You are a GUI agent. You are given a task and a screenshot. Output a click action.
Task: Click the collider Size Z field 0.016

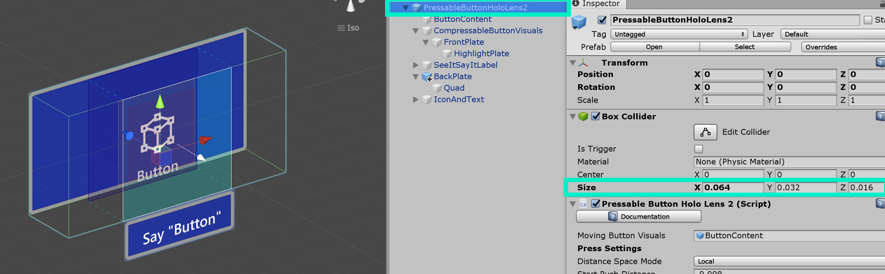(x=867, y=187)
